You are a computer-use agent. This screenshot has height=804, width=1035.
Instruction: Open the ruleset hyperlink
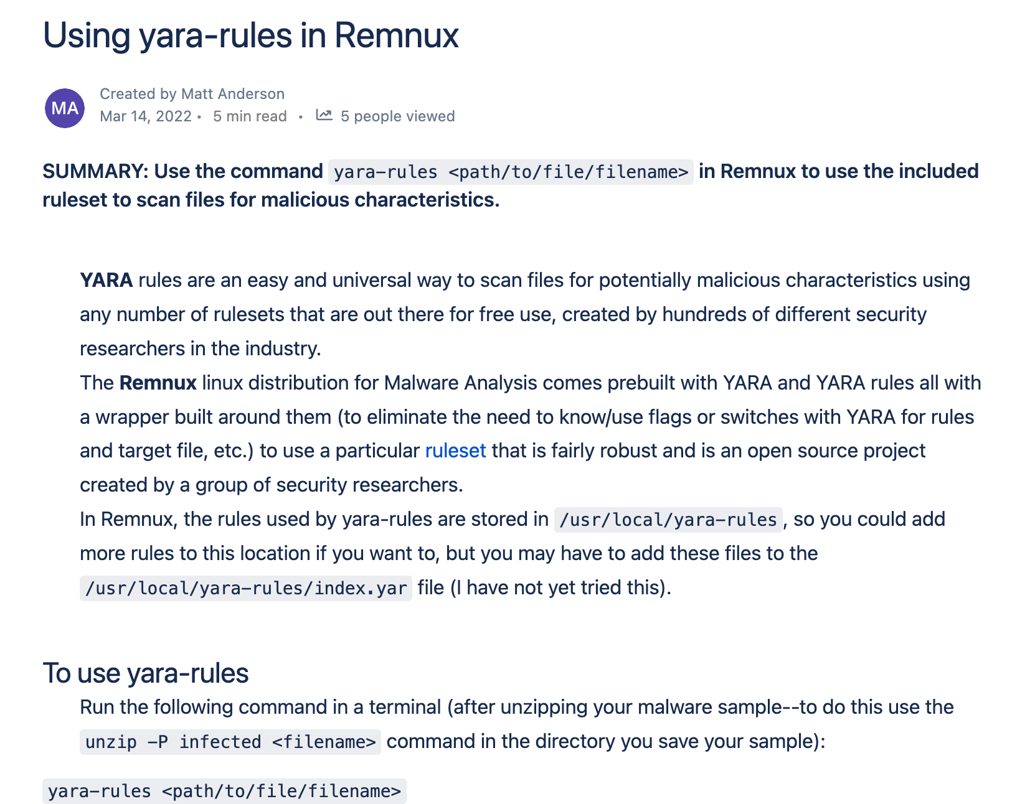tap(455, 451)
